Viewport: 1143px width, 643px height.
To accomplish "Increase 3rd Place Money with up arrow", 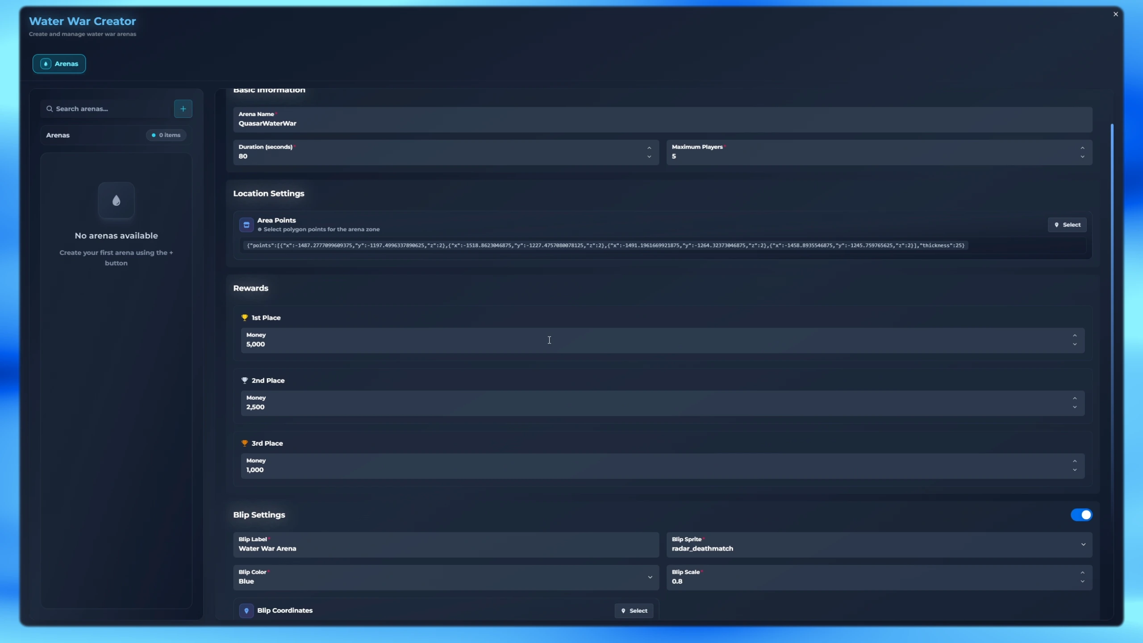I will [x=1075, y=461].
